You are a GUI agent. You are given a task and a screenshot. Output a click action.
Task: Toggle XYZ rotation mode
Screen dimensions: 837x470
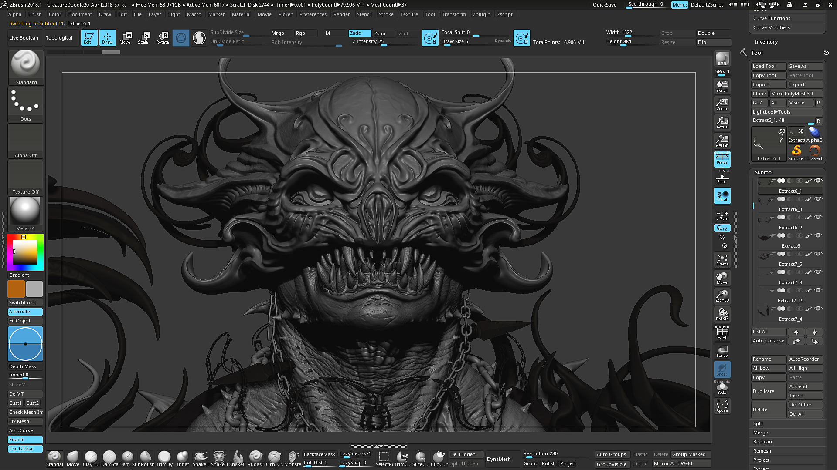tap(722, 228)
